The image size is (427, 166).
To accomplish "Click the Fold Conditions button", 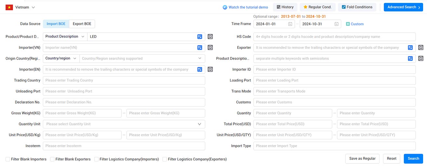I will pyautogui.click(x=357, y=7).
